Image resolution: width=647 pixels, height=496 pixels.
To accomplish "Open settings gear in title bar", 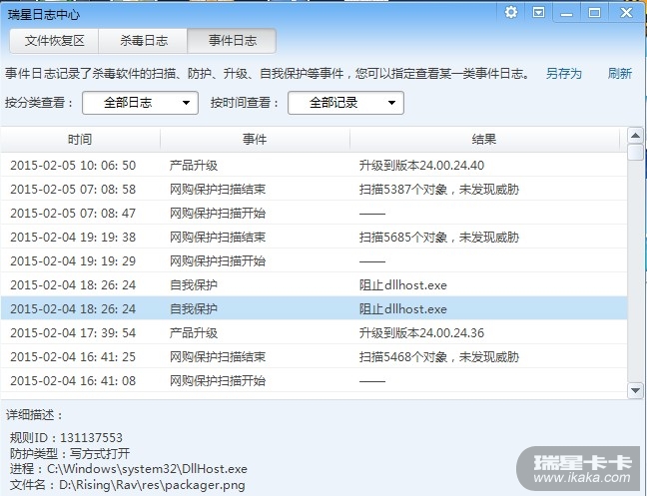I will pyautogui.click(x=511, y=12).
